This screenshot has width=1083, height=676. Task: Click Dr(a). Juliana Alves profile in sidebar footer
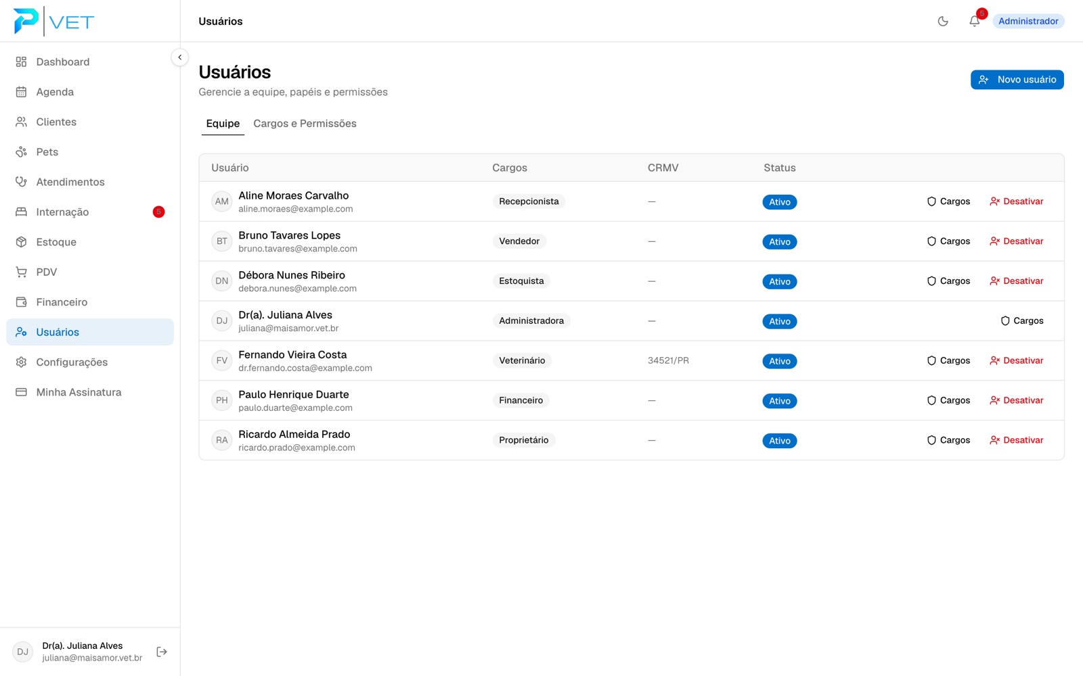coord(78,652)
